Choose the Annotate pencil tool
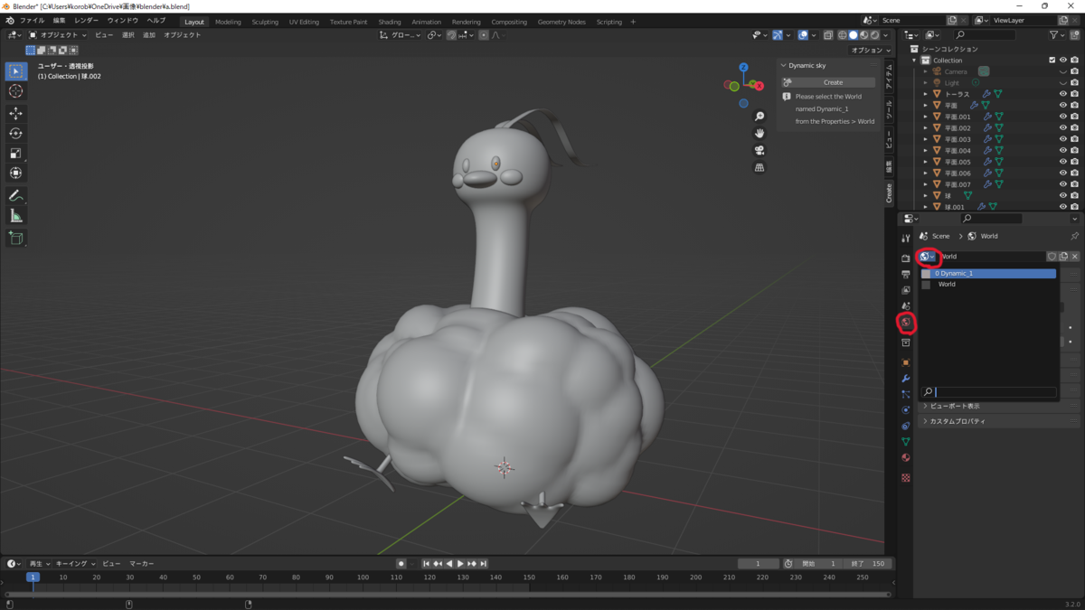Image resolution: width=1085 pixels, height=610 pixels. tap(15, 195)
